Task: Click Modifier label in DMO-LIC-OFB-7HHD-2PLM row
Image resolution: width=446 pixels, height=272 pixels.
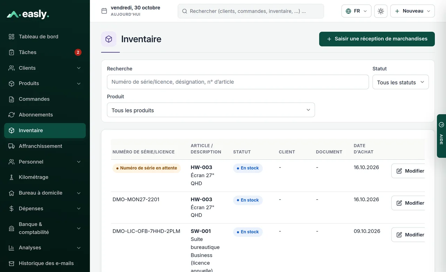Action: [415, 235]
